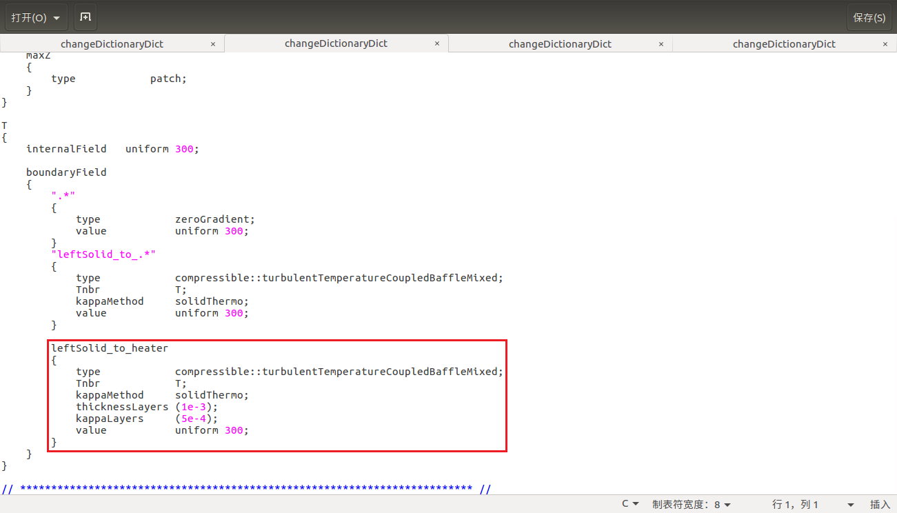This screenshot has height=513, width=897.
Task: Click the "leftSolid_to_.*" pattern string
Action: point(103,254)
